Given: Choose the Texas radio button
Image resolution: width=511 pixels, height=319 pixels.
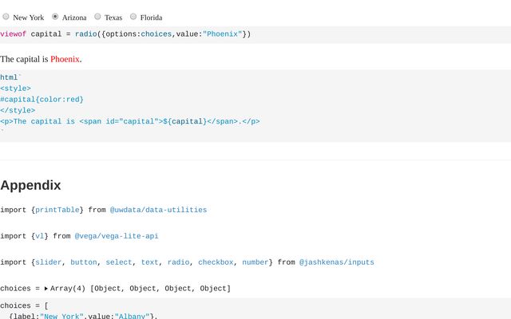Looking at the screenshot, I should pos(97,17).
